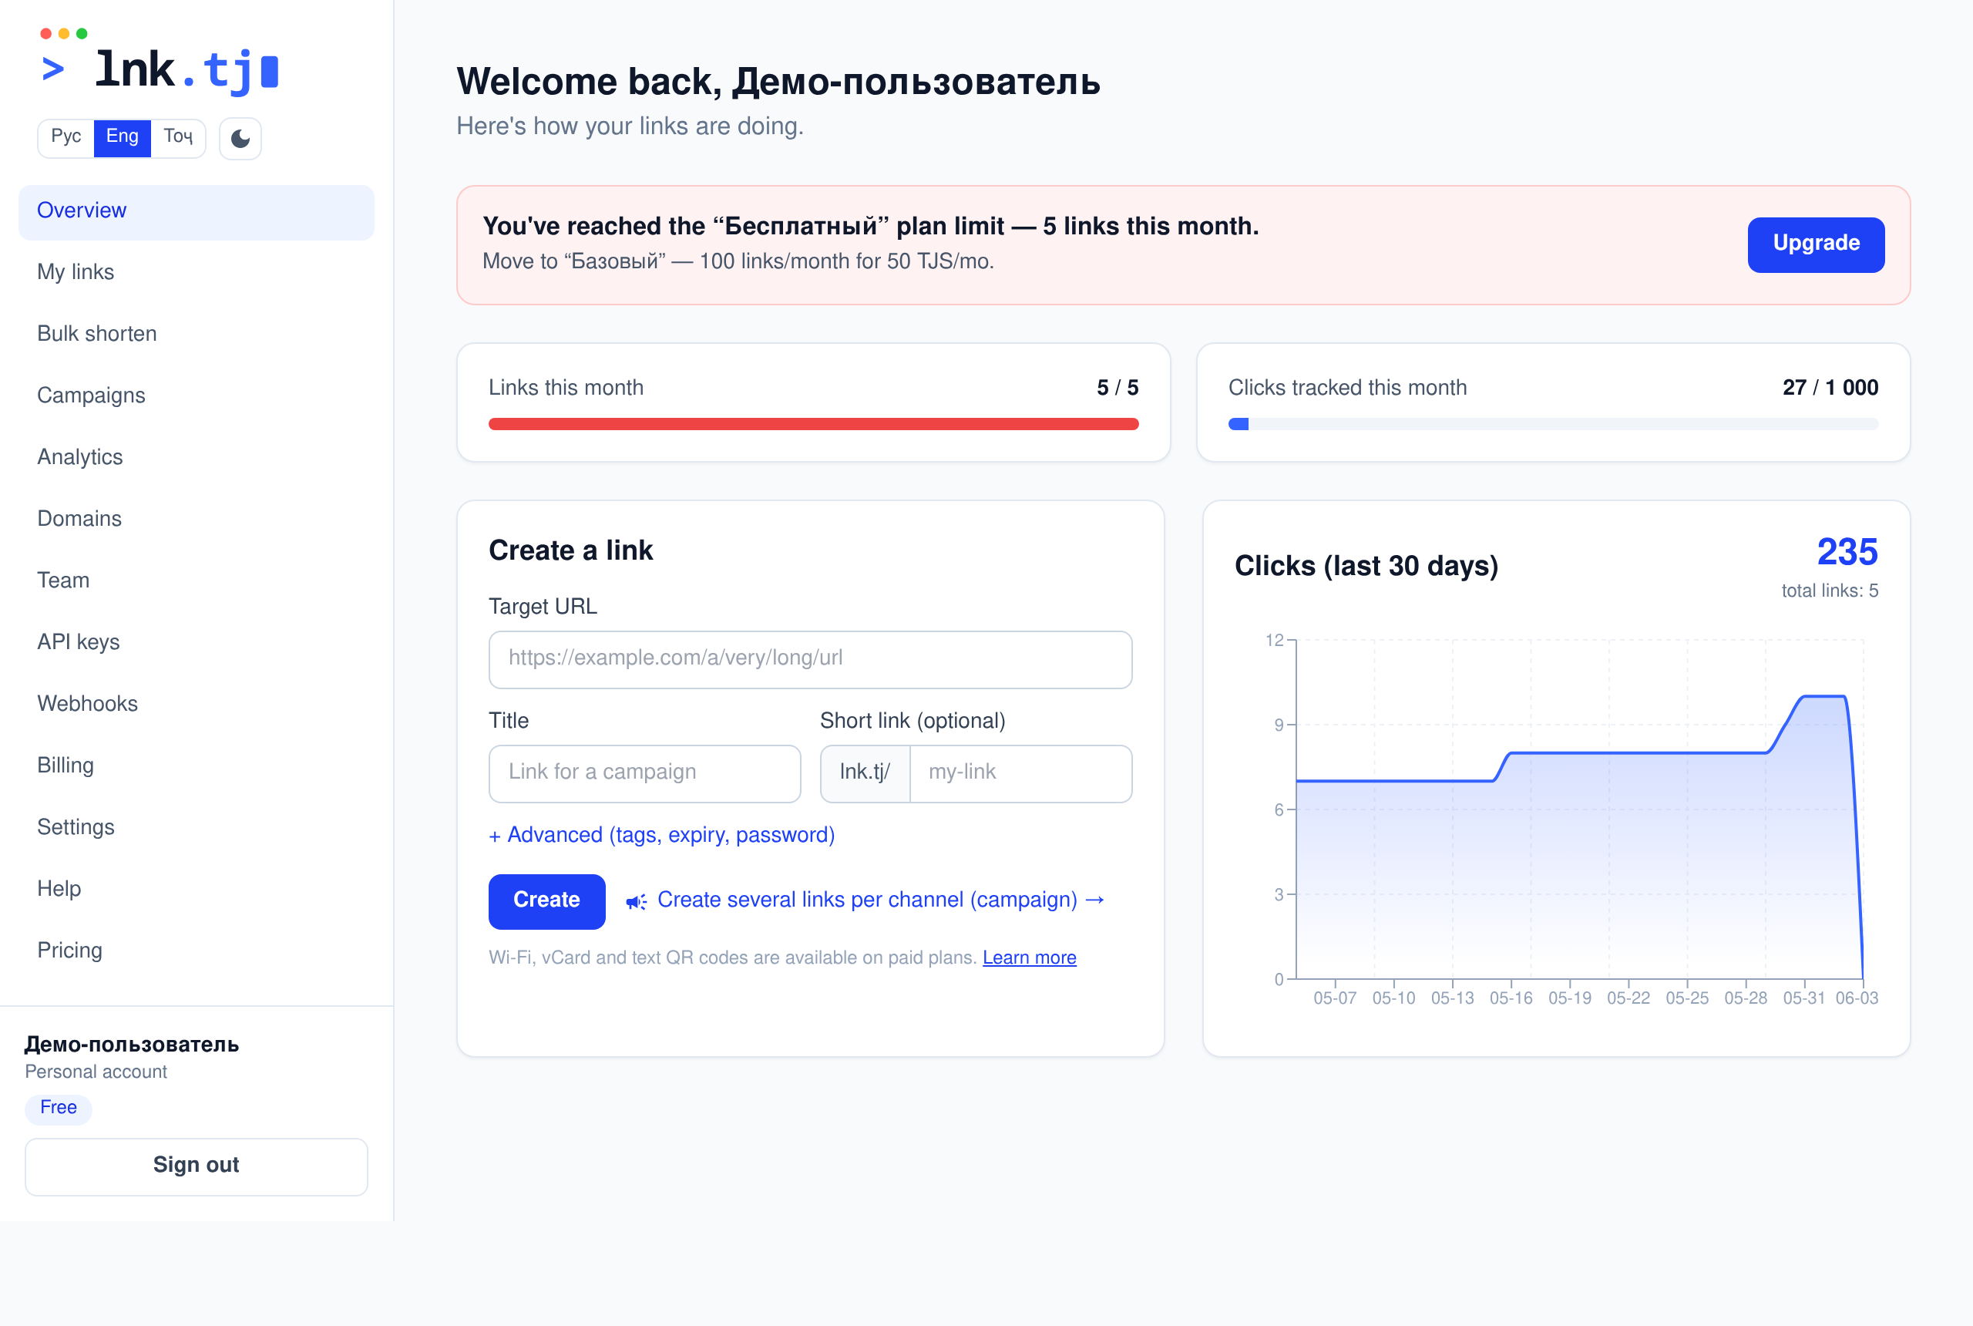
Task: Click the total links: 5 label
Action: (x=1830, y=591)
